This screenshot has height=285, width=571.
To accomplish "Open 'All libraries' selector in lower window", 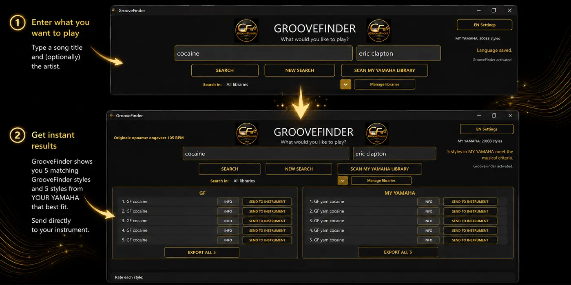I will pos(244,181).
